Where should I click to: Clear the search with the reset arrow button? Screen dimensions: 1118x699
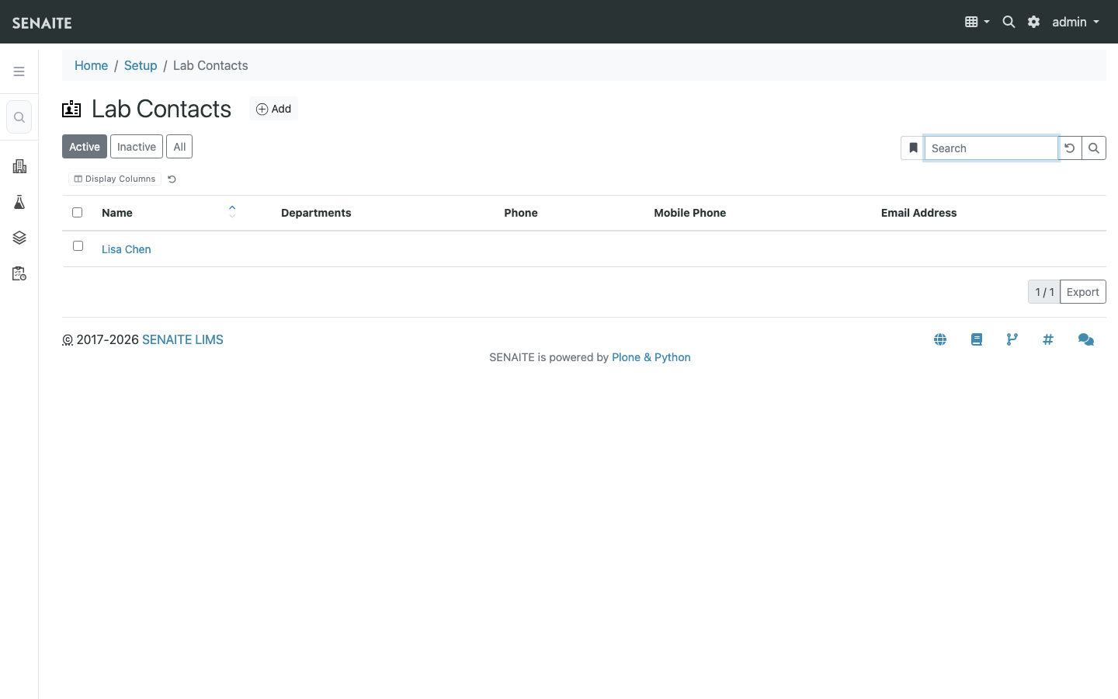(x=1070, y=148)
